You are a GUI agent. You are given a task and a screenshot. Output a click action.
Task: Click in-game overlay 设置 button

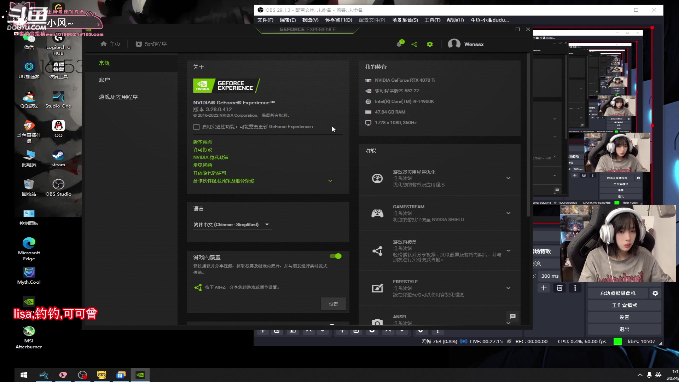(333, 304)
